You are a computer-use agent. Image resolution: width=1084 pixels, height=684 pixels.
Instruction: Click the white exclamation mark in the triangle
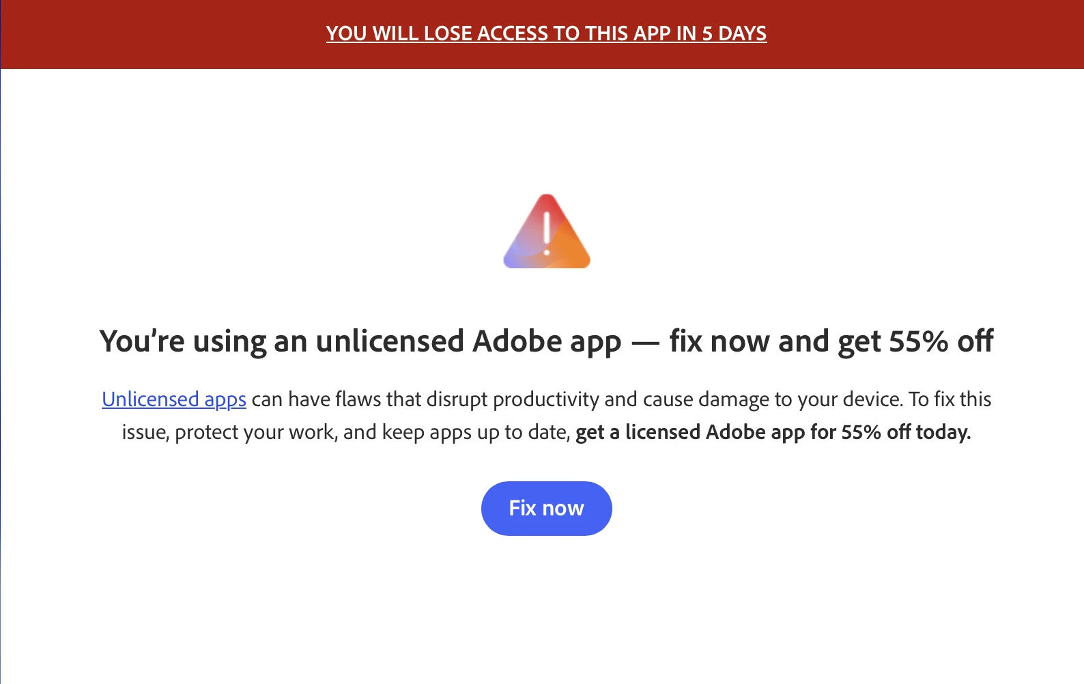547,233
